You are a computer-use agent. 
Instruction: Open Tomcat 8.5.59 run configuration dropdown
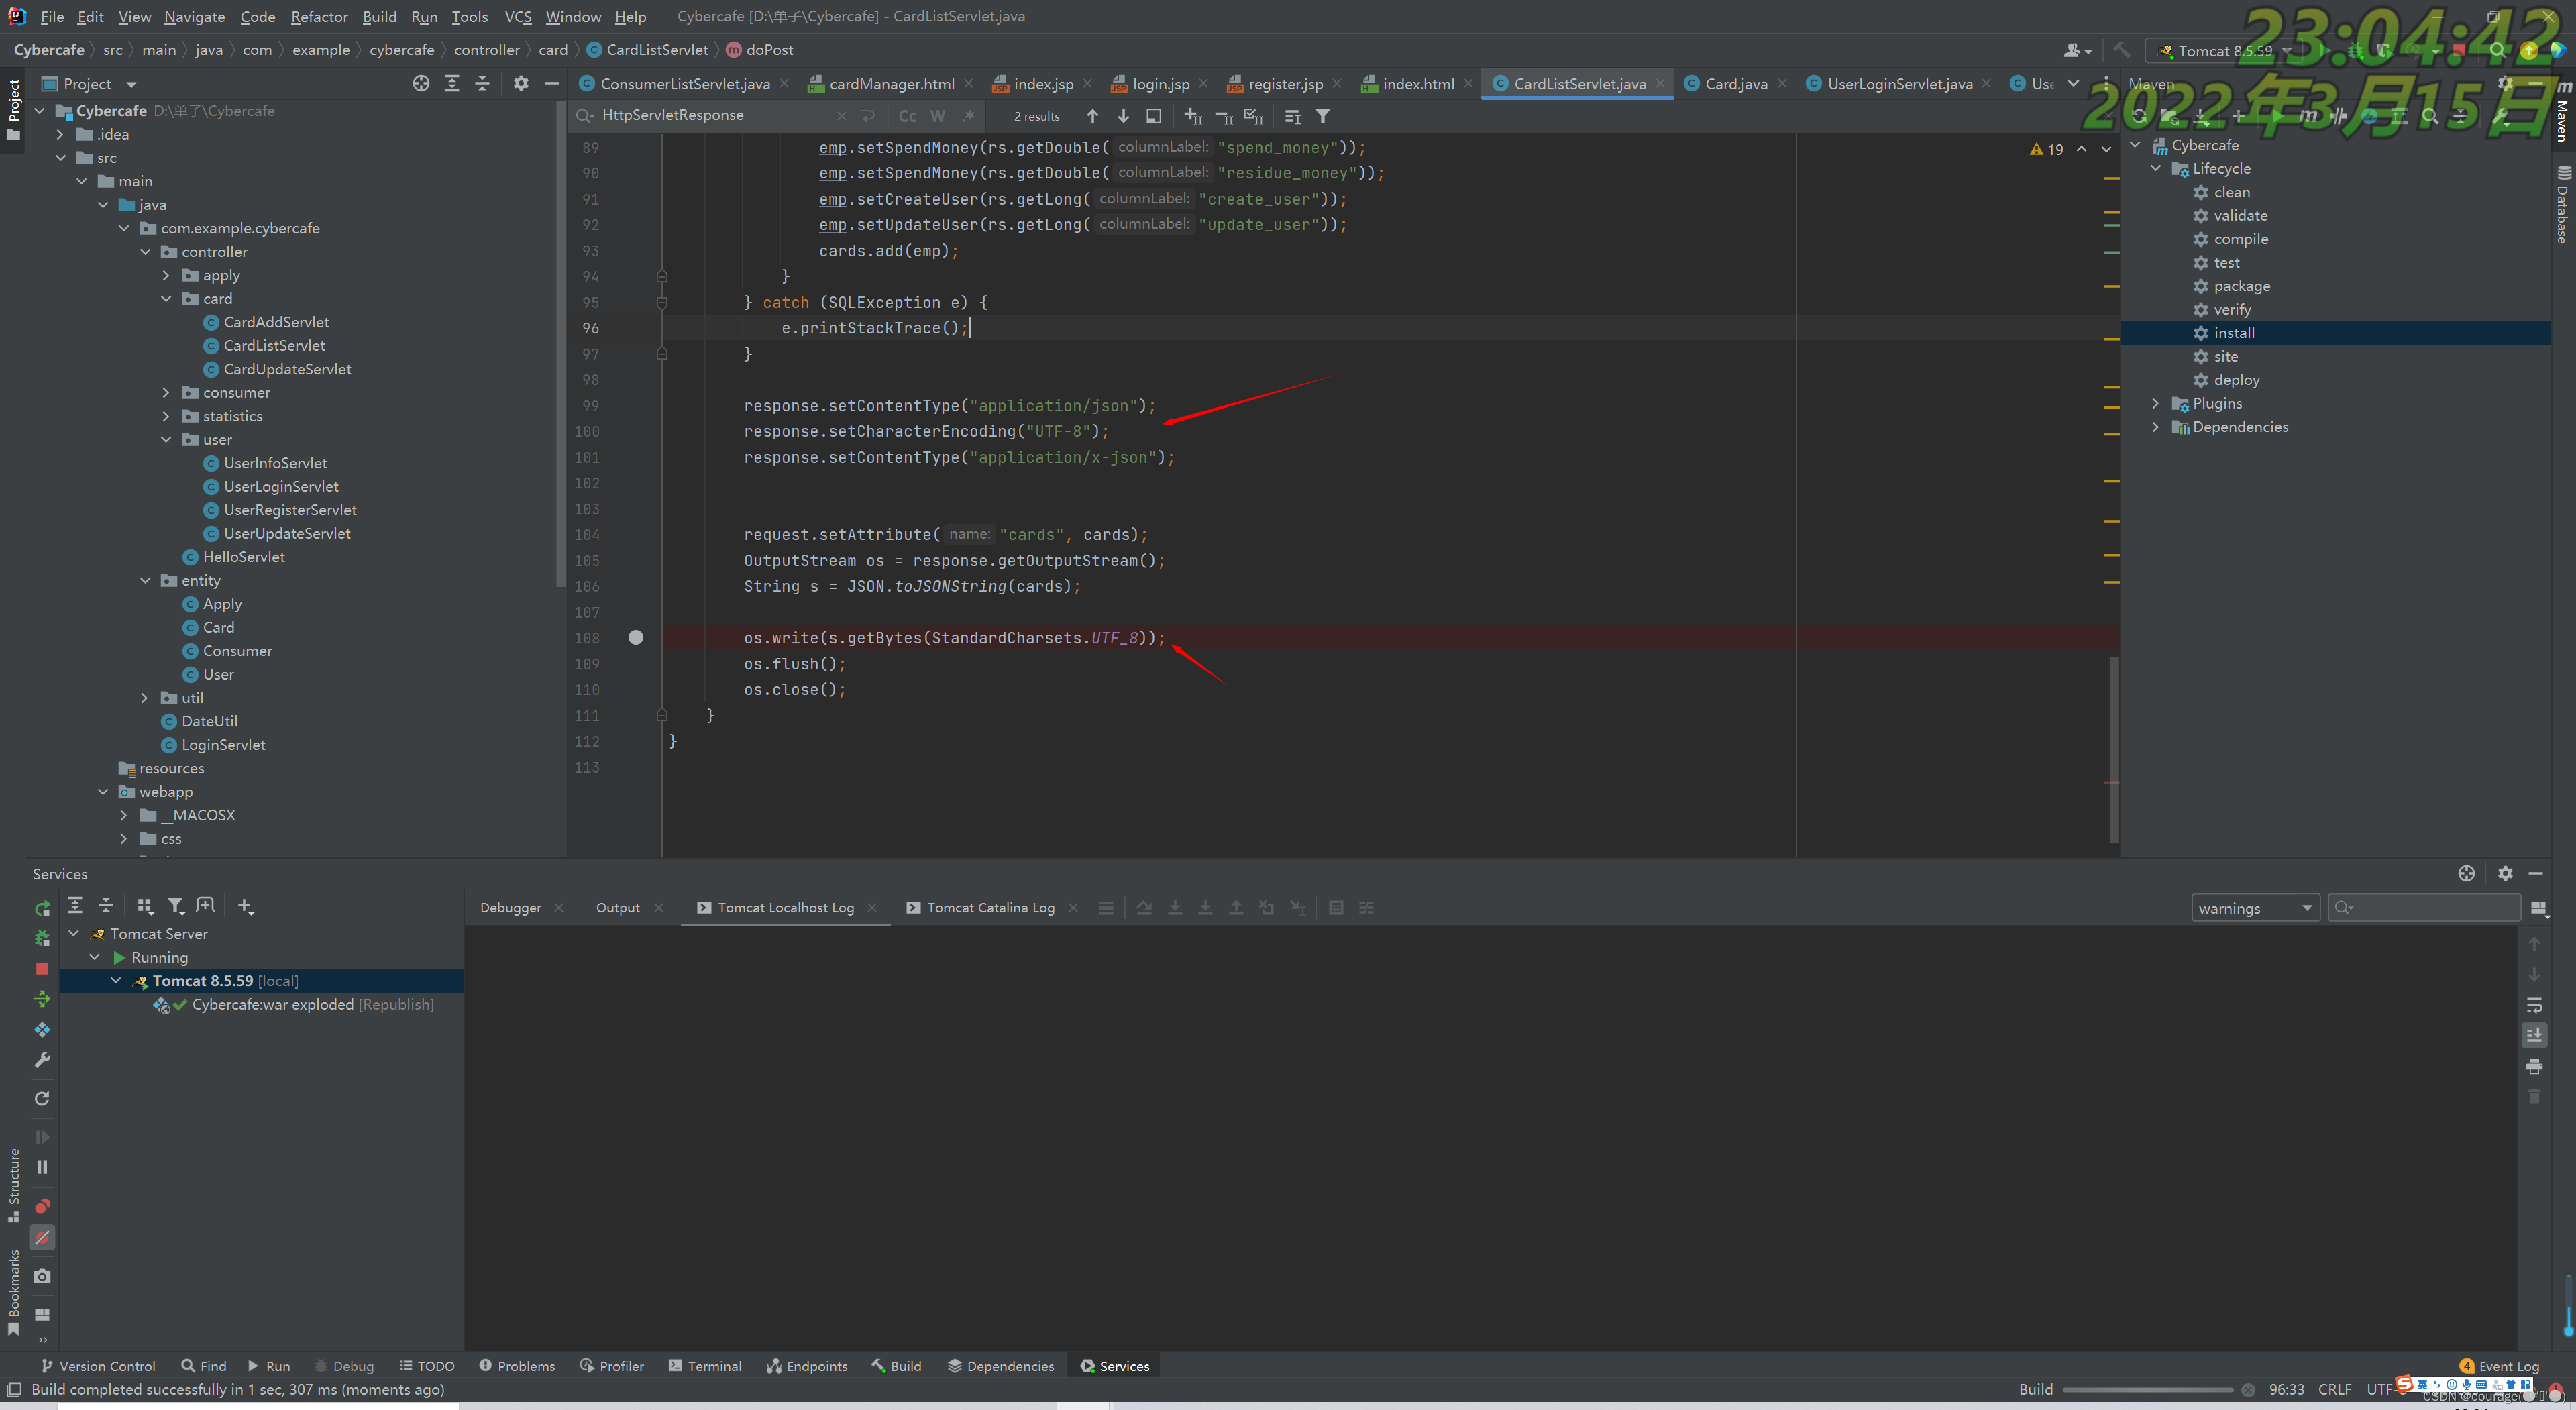[x=2224, y=51]
